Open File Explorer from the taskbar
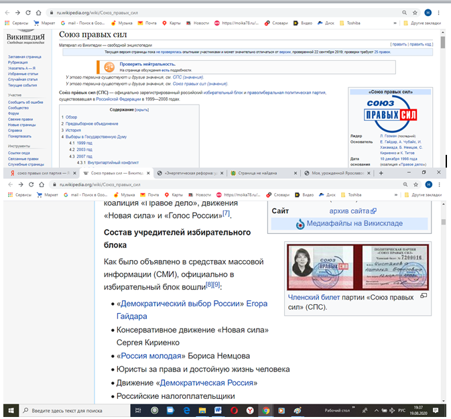This screenshot has width=451, height=419. click(x=202, y=410)
